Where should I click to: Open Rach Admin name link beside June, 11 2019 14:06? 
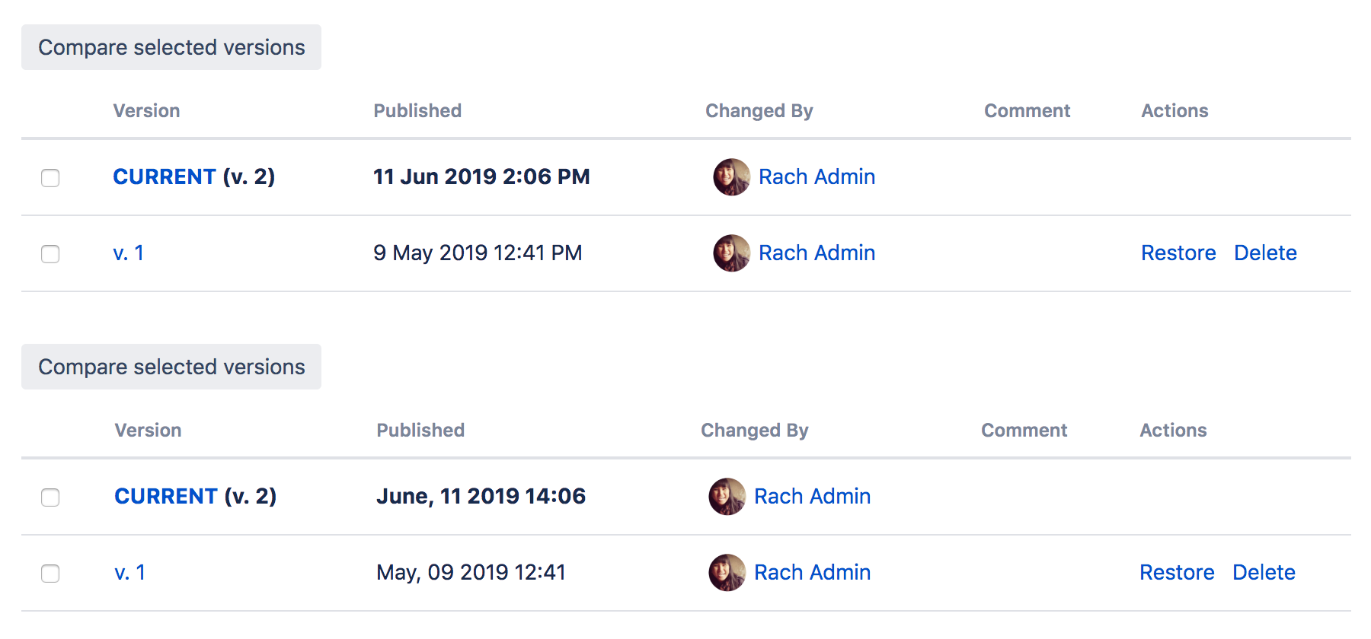pos(812,497)
